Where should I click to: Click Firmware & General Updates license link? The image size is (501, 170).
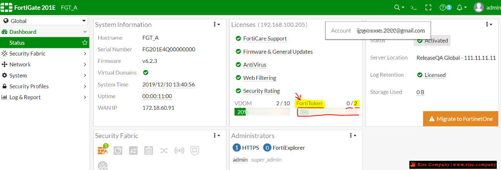click(278, 51)
